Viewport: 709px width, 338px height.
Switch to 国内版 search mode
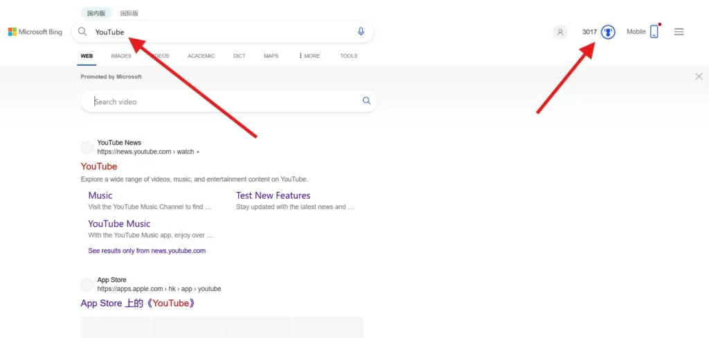pyautogui.click(x=96, y=13)
